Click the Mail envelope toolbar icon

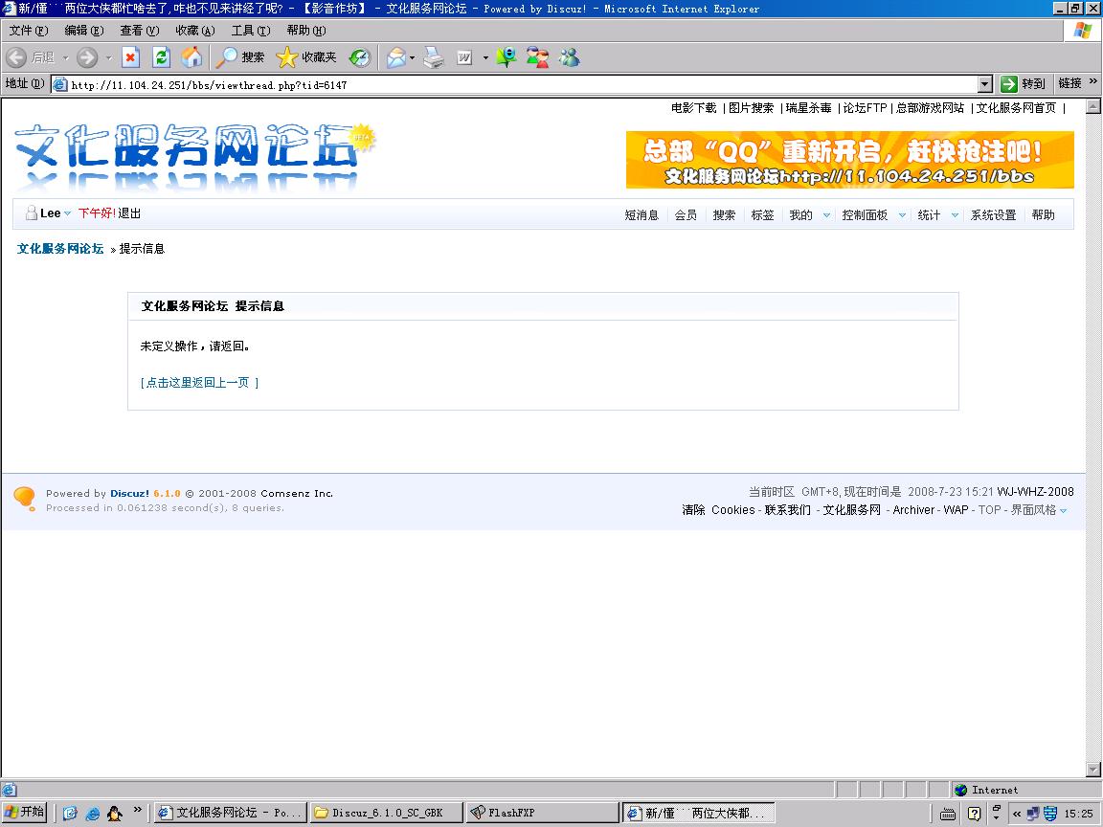tap(396, 57)
